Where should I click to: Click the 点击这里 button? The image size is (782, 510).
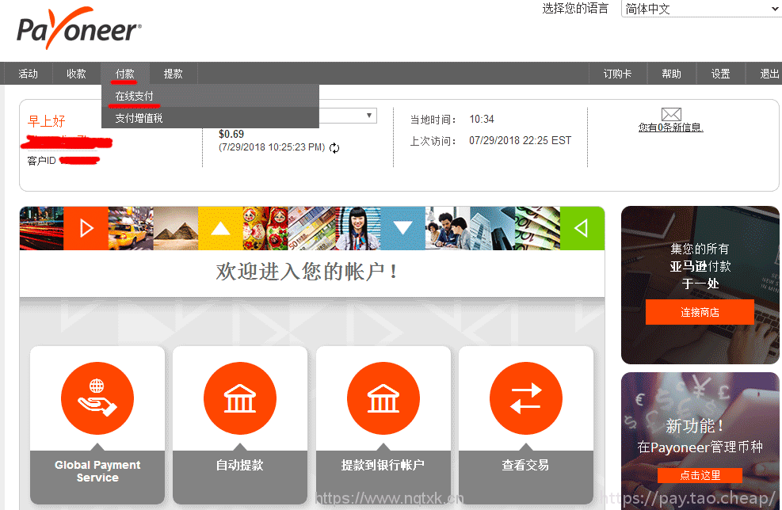tap(700, 475)
